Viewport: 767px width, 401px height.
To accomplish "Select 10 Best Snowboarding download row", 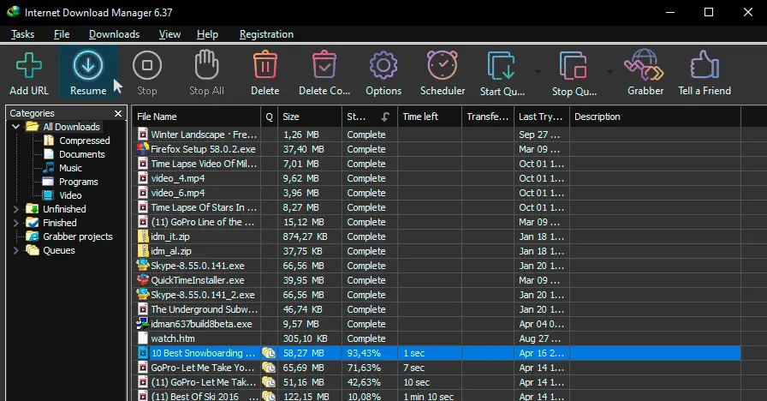I will (437, 353).
